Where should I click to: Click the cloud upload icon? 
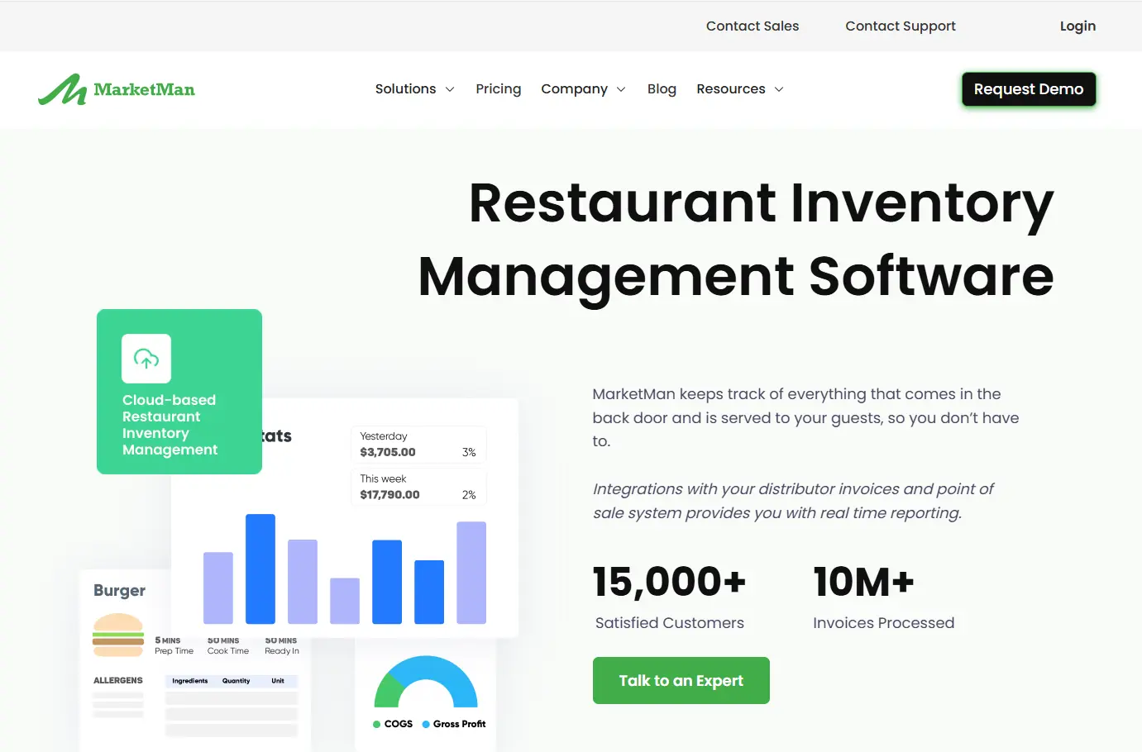click(x=146, y=359)
